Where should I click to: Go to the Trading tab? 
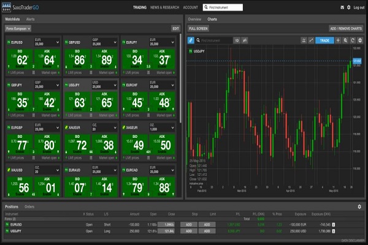(x=140, y=7)
